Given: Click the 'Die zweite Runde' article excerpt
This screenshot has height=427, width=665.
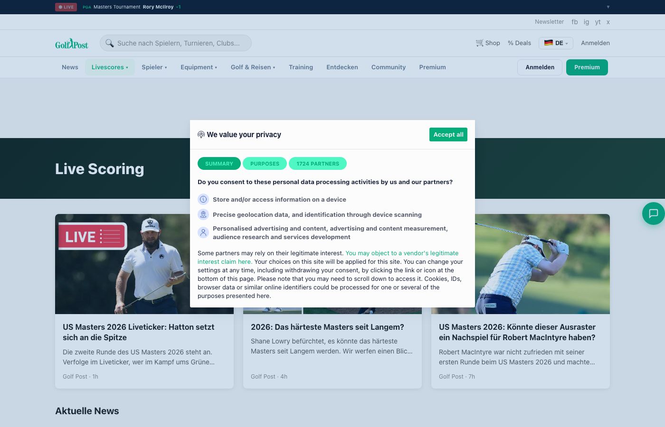Looking at the screenshot, I should tap(139, 357).
